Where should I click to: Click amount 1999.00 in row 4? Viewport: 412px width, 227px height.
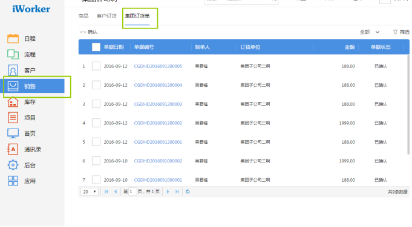coord(347,123)
